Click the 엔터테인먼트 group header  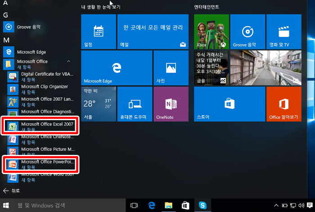coord(207,7)
